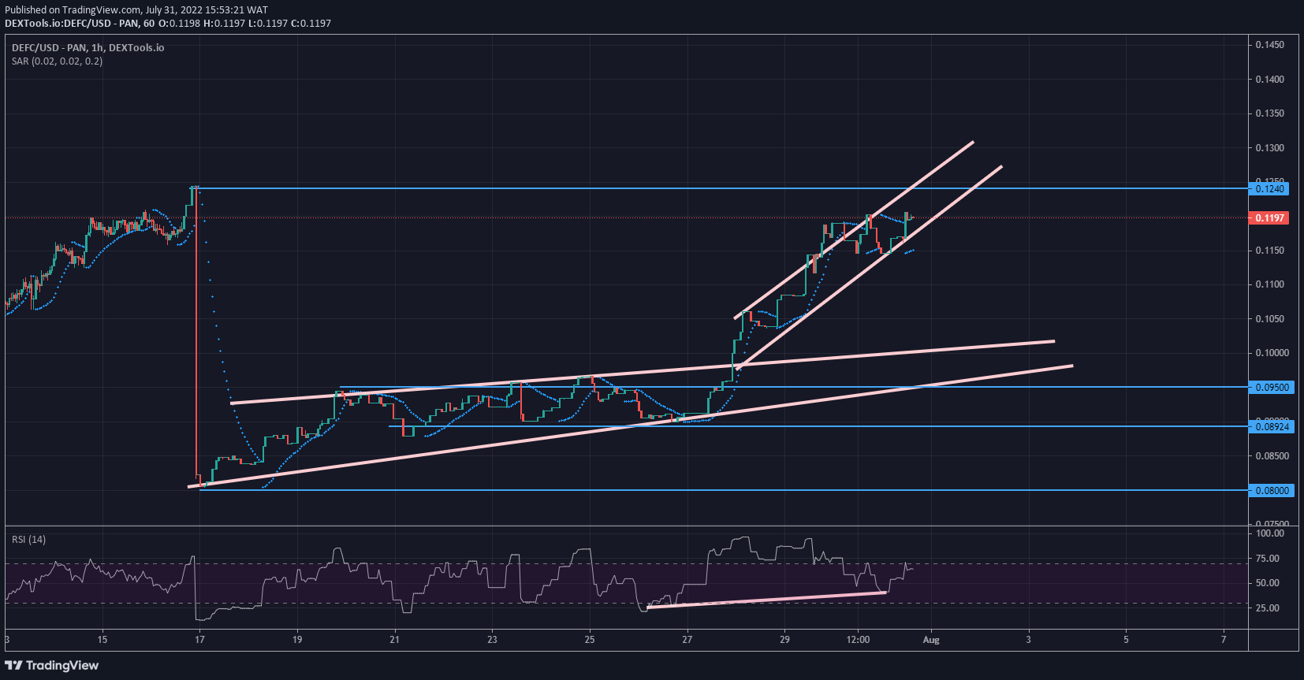Click the 0.0950 price level label
1304x680 pixels.
click(x=1272, y=387)
